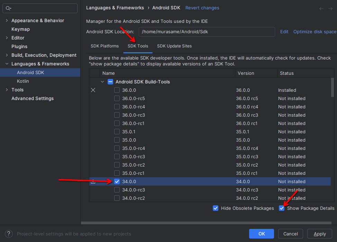Screen dimensions: 337x242
Task: Collapse the Languages & Frameworks section
Action: pos(7,64)
